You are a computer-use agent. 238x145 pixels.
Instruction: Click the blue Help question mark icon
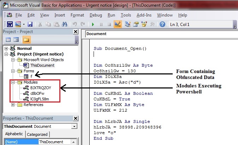pyautogui.click(x=162, y=24)
